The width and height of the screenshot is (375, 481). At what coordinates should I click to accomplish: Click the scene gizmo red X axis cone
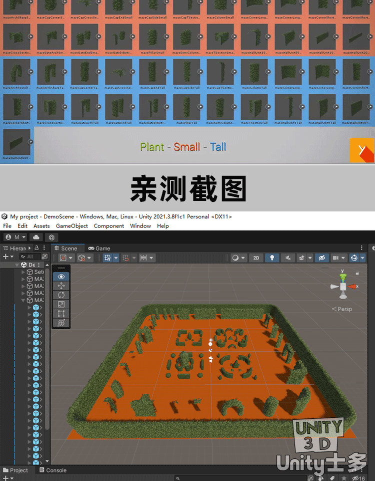353,287
